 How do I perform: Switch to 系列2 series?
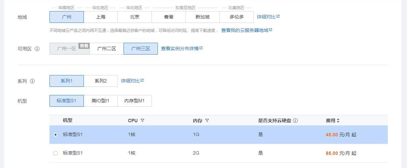pyautogui.click(x=101, y=81)
